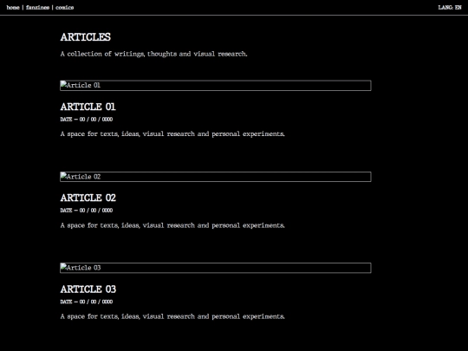Click the description text under ARTICLE 02
The height and width of the screenshot is (351, 468).
tap(172, 225)
